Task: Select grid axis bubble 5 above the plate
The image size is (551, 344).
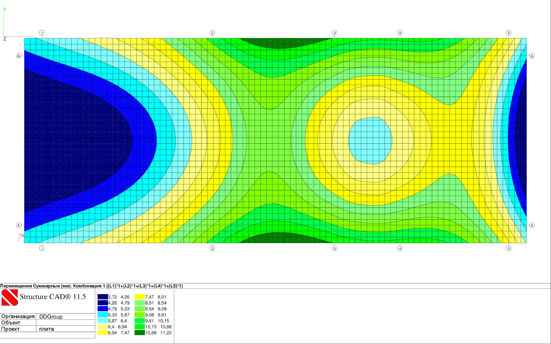Action: click(509, 33)
